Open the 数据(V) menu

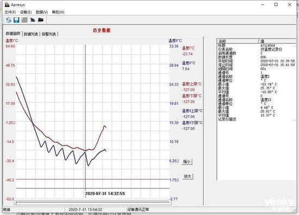pos(42,12)
